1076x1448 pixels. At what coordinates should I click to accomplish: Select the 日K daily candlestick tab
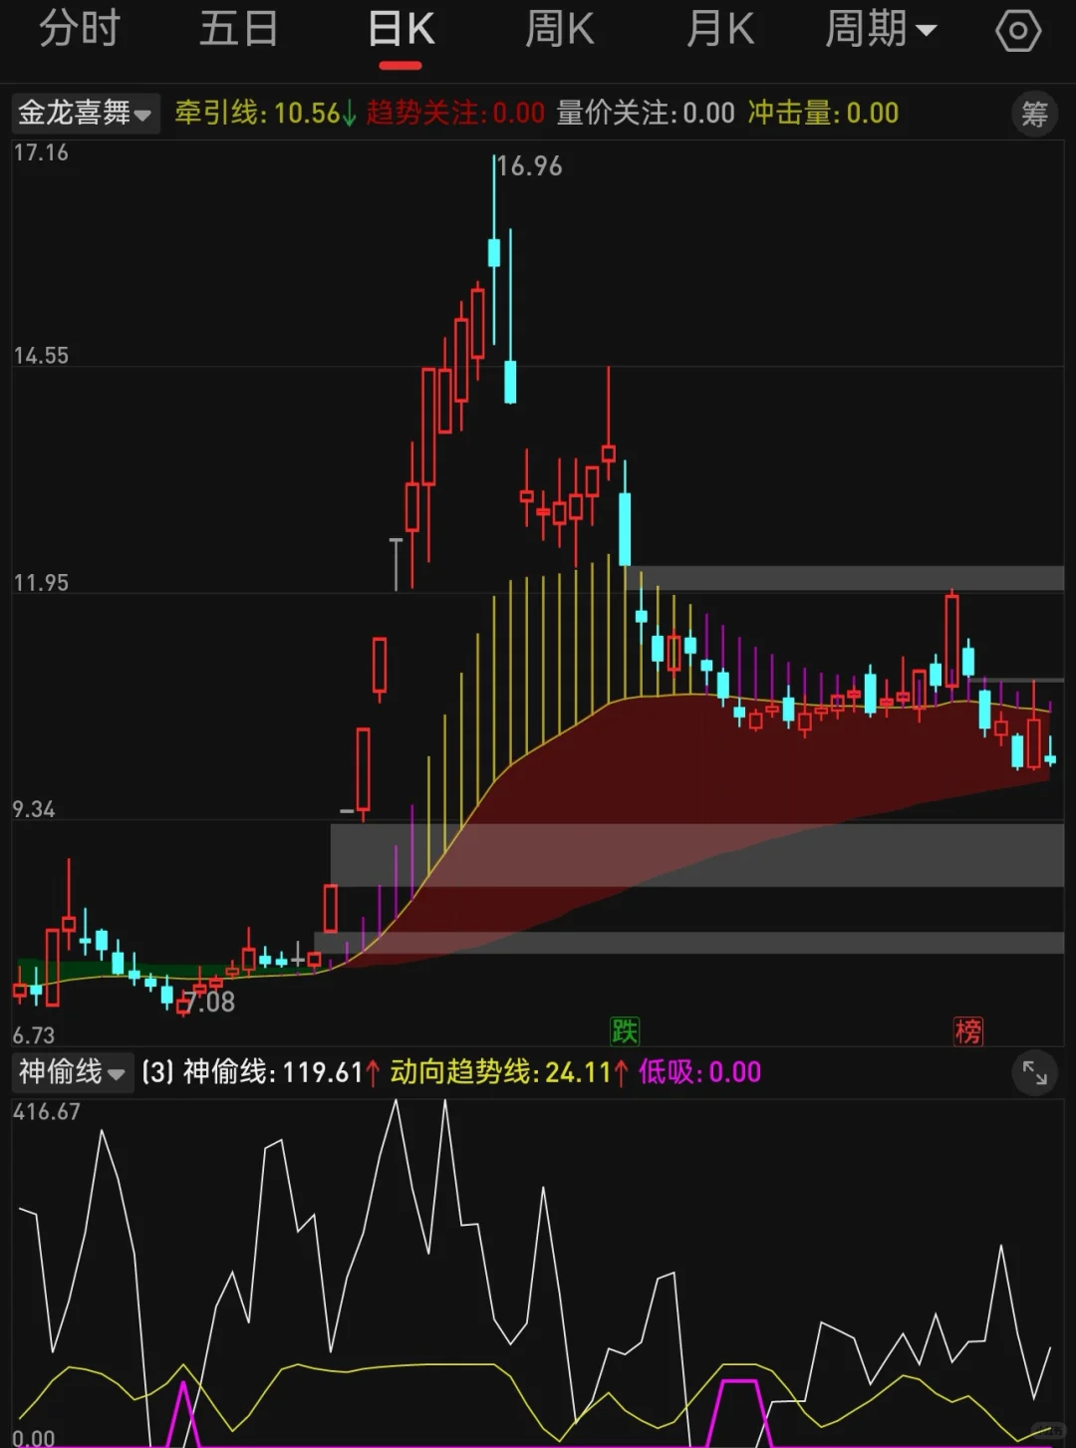click(401, 29)
